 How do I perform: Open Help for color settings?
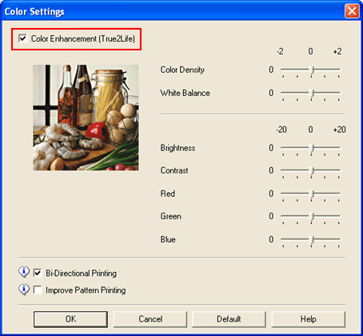309,319
